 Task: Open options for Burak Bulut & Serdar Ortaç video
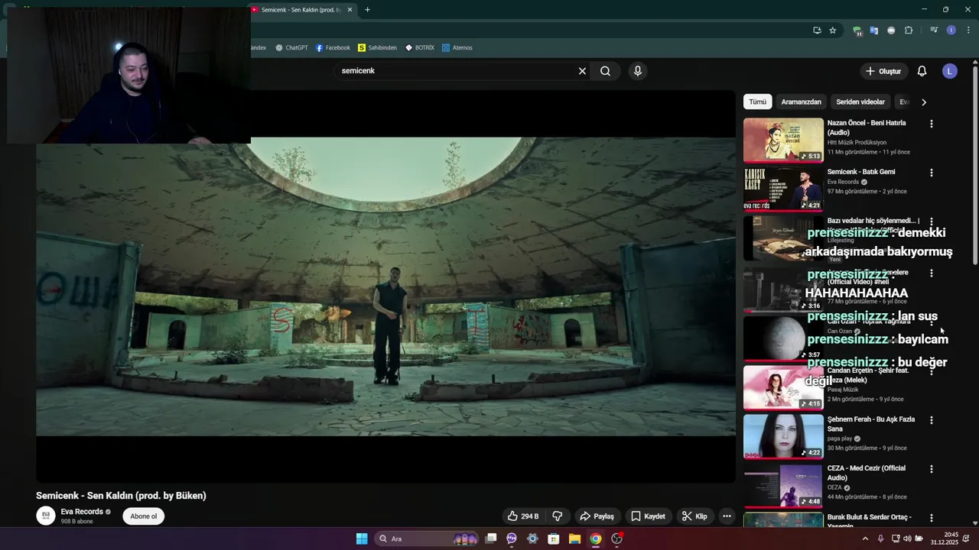931,518
